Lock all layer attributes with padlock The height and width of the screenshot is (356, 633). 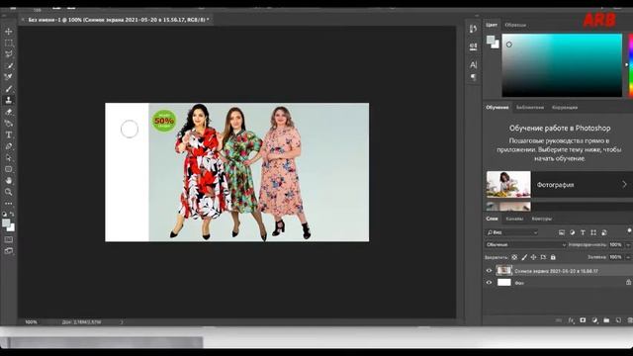pyautogui.click(x=553, y=257)
